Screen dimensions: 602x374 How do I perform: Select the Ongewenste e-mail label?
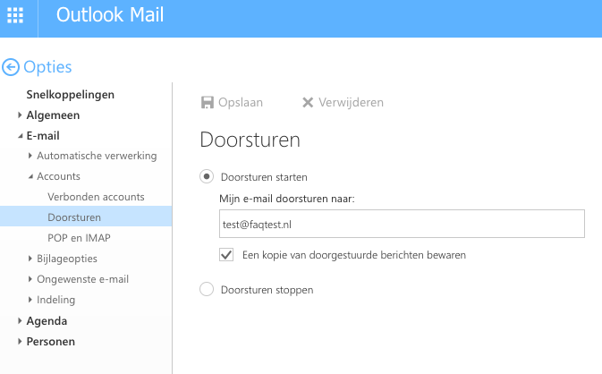pyautogui.click(x=82, y=279)
